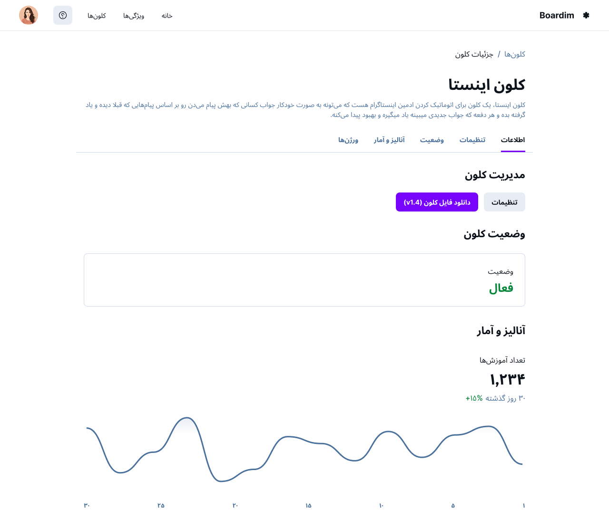Viewport: 609px width, 529px height.
Task: Click the Boardim brand name
Action: (557, 15)
